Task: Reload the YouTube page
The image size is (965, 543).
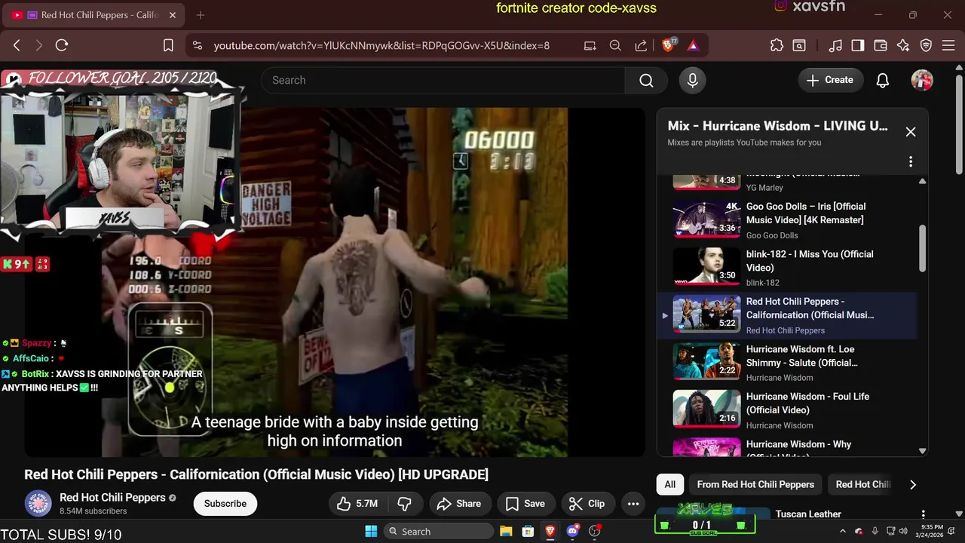Action: [62, 45]
